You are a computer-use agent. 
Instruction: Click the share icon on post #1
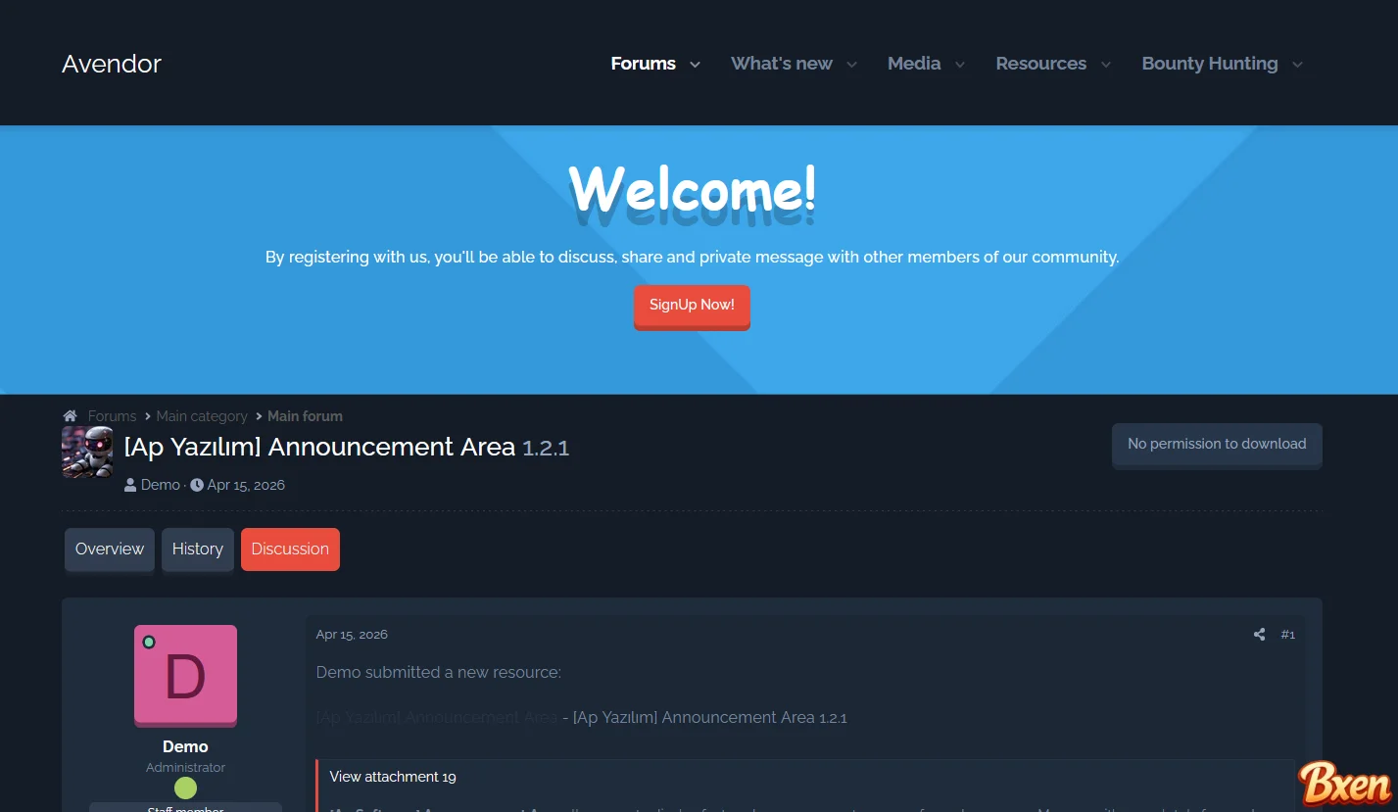click(1259, 635)
